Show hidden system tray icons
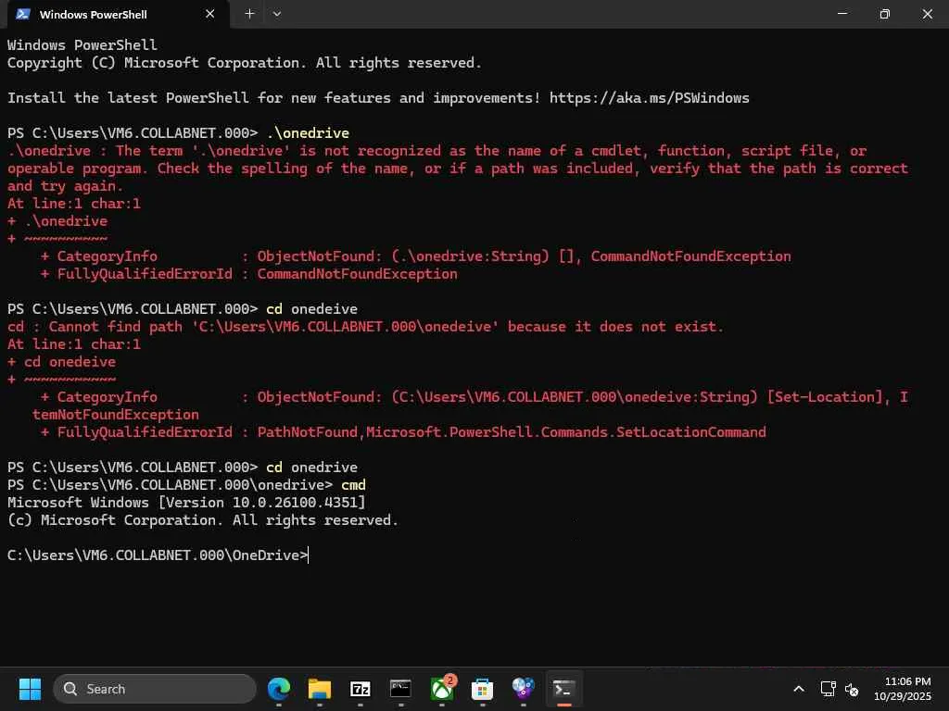The height and width of the screenshot is (711, 949). [x=799, y=689]
